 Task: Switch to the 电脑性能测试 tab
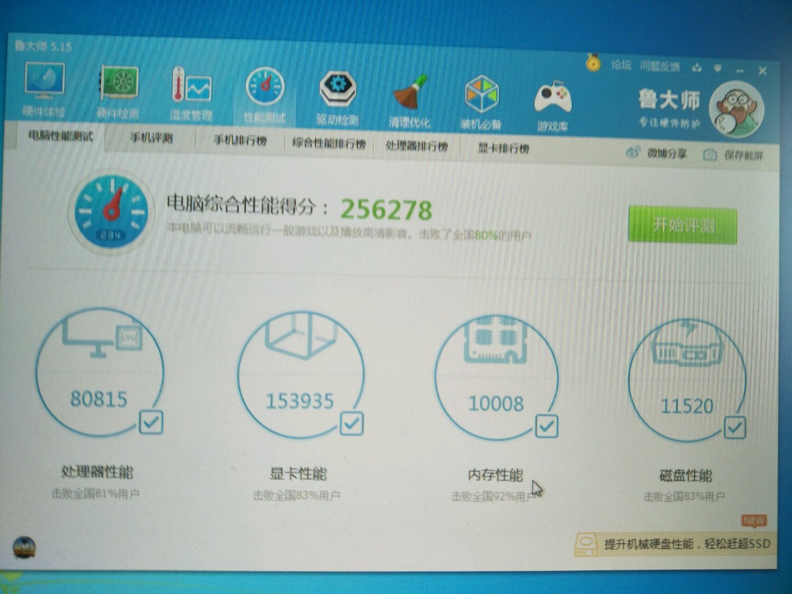click(x=61, y=136)
